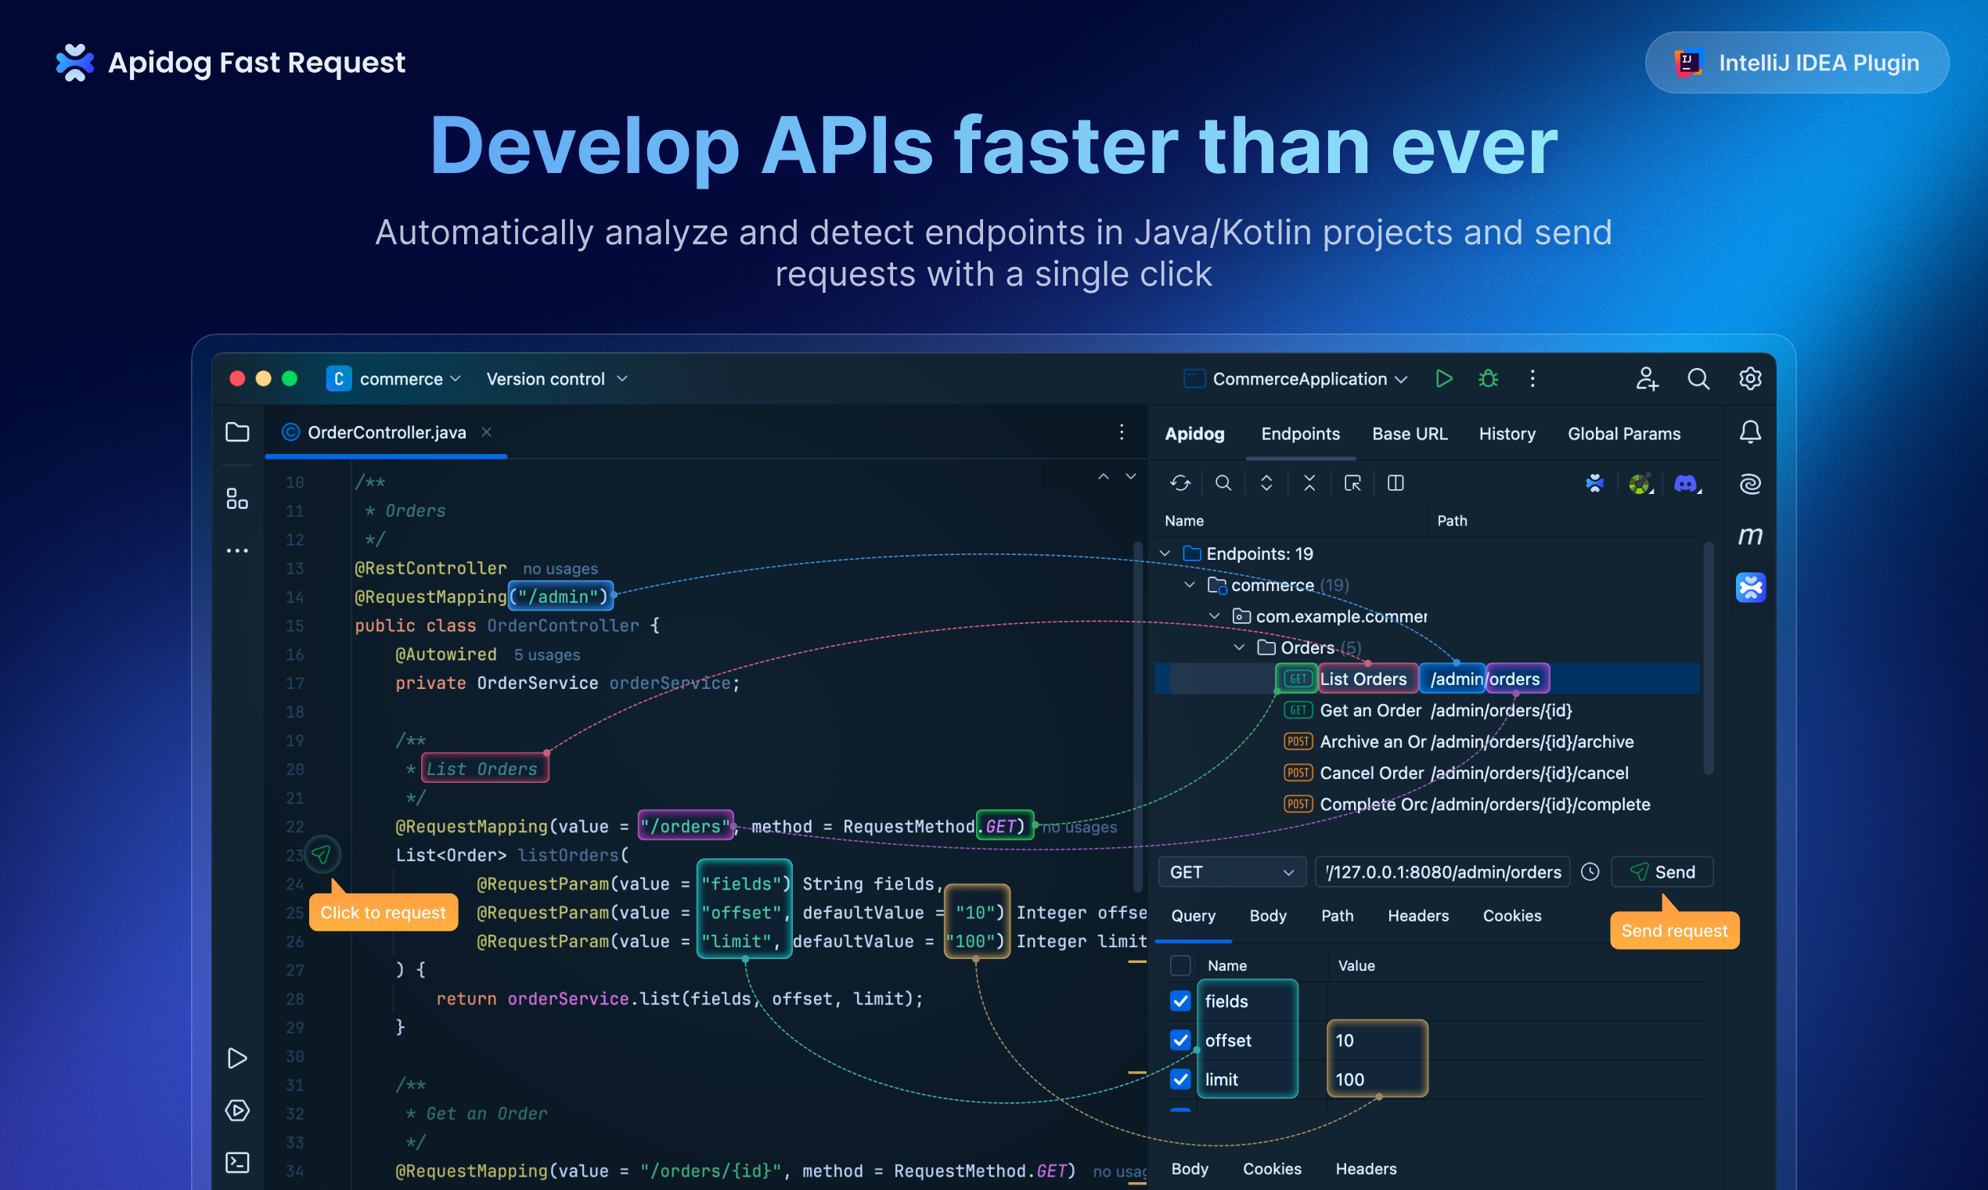Collapse the Orders (5) folder node
This screenshot has width=1988, height=1190.
click(x=1239, y=647)
